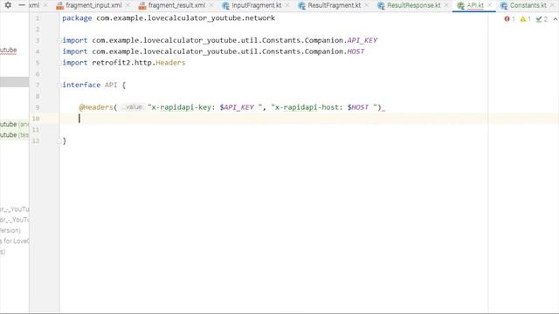Open the green typo check indicator
The height and width of the screenshot is (314, 559).
click(542, 19)
